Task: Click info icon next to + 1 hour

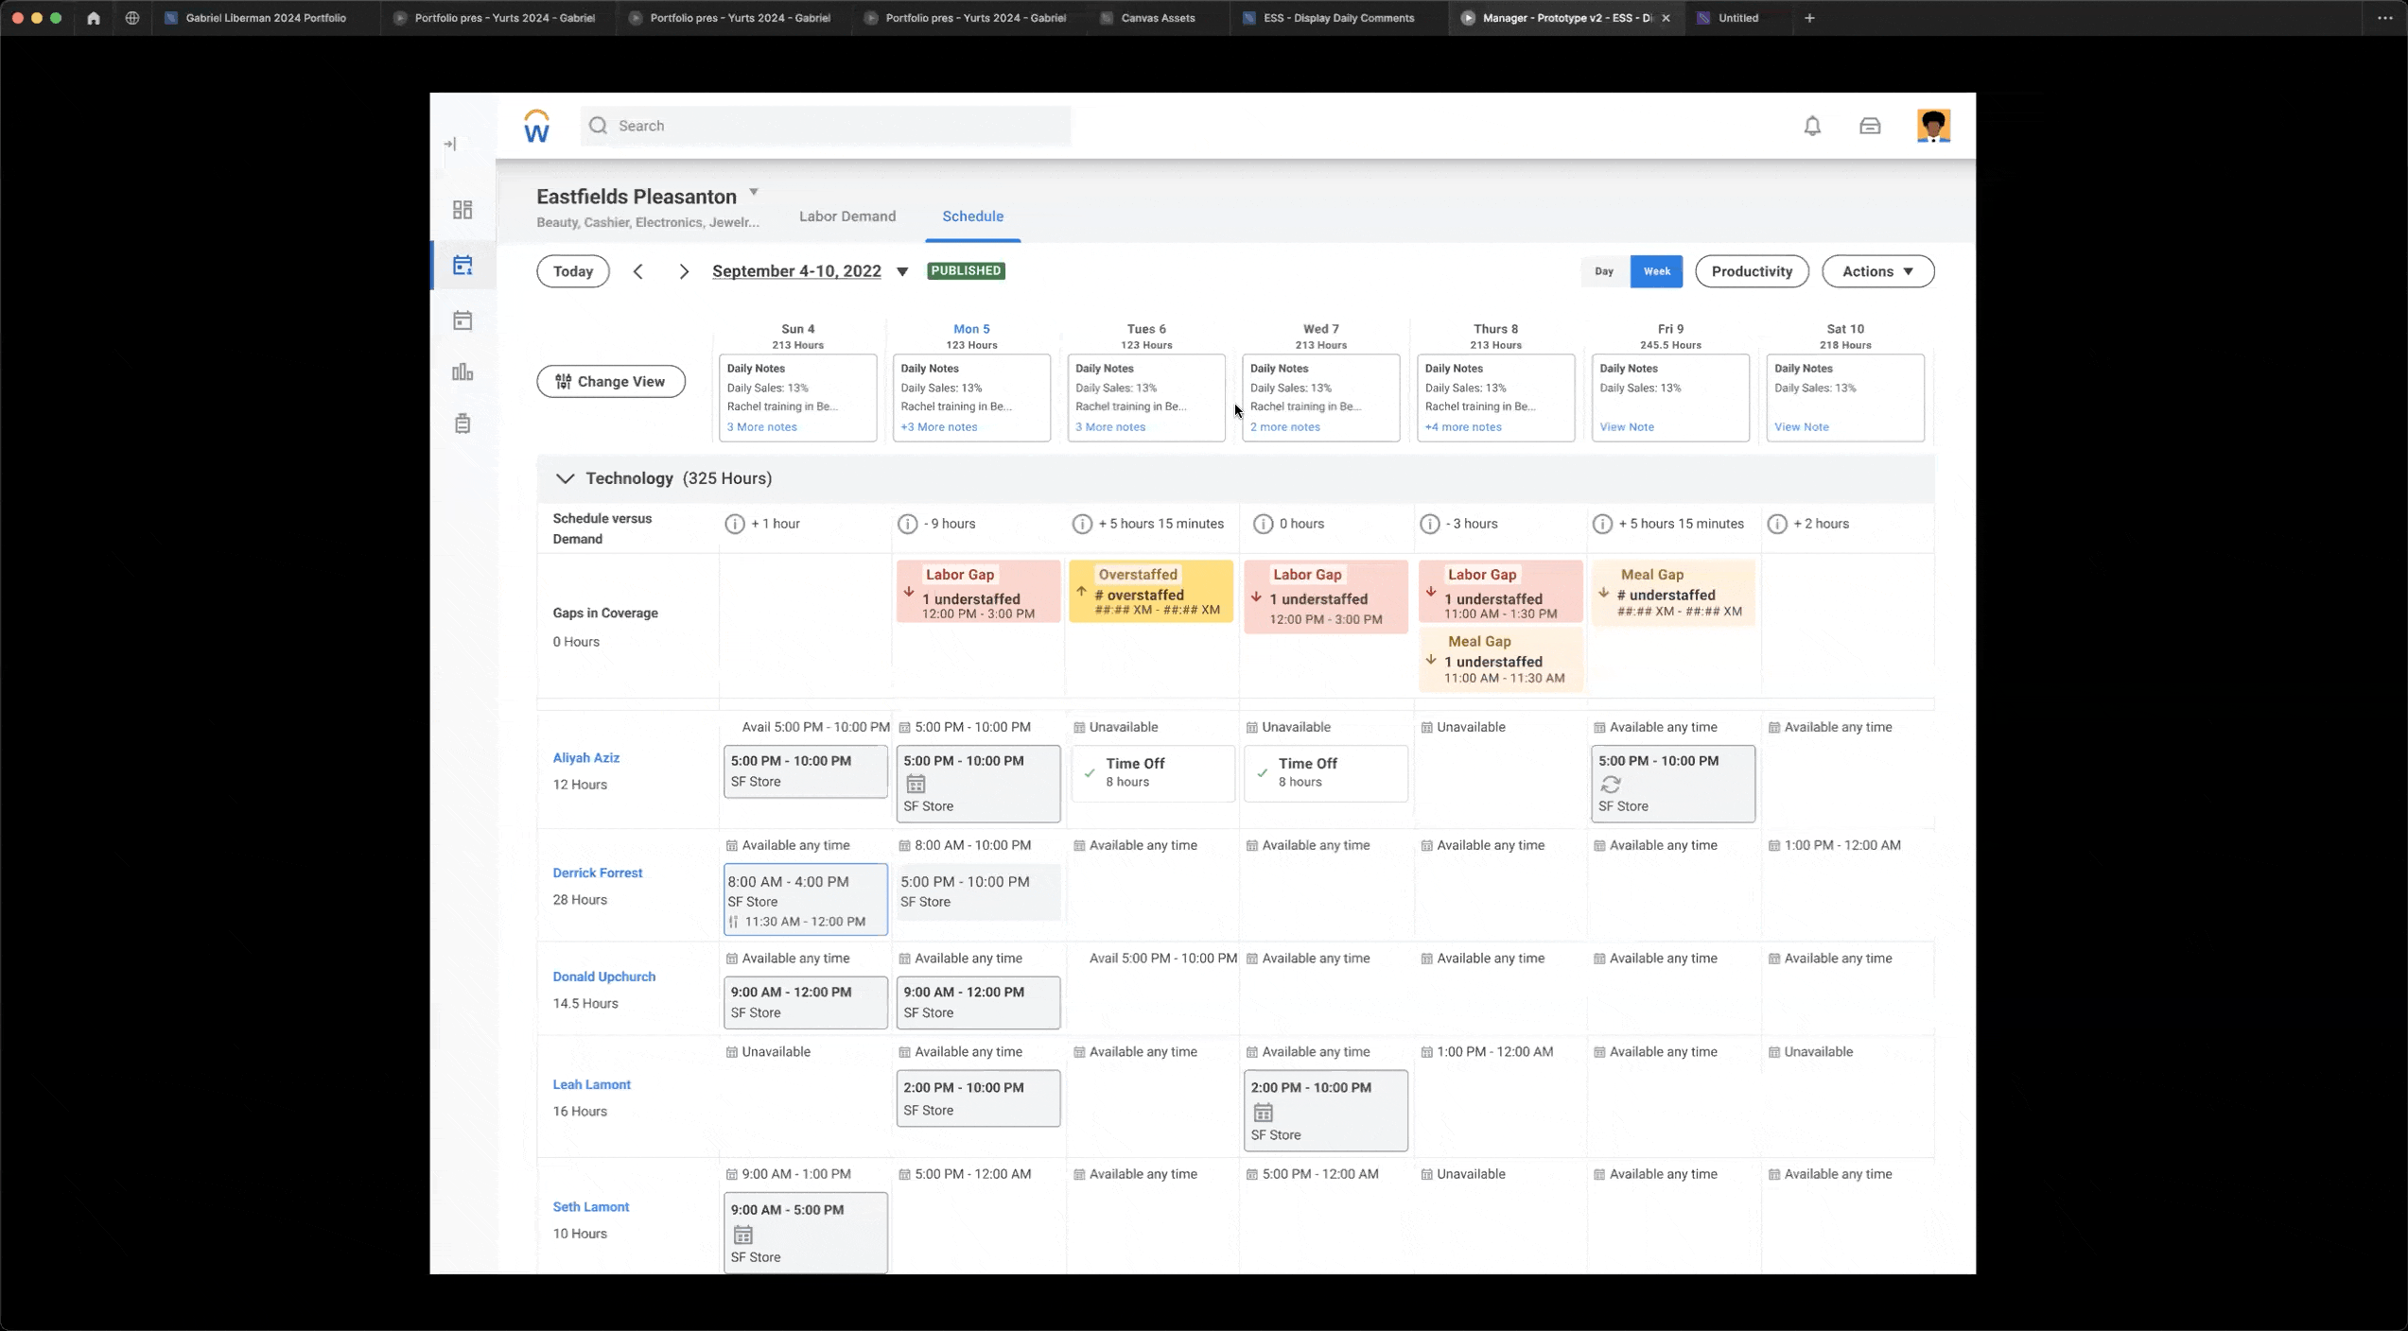Action: 735,524
